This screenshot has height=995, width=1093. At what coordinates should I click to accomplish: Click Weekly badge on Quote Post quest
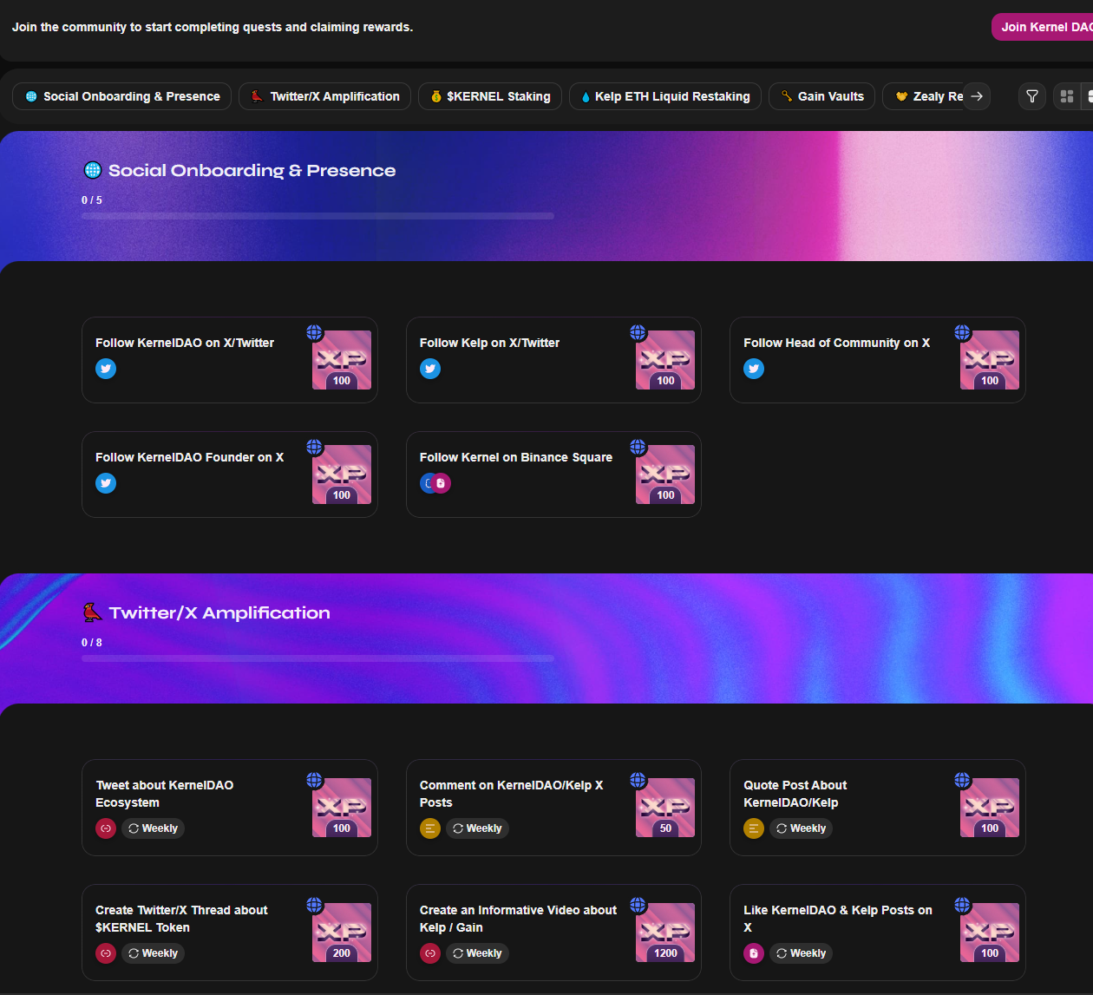801,828
